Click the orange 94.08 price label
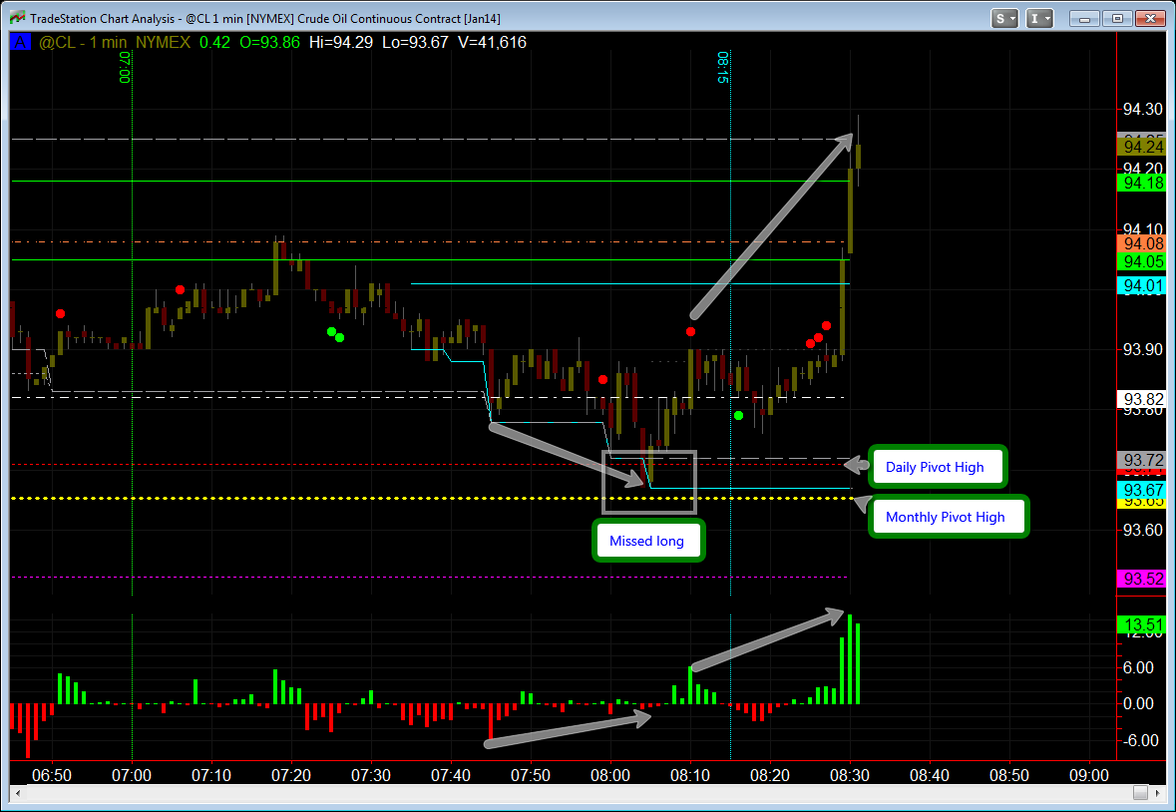This screenshot has width=1176, height=812. click(x=1141, y=243)
